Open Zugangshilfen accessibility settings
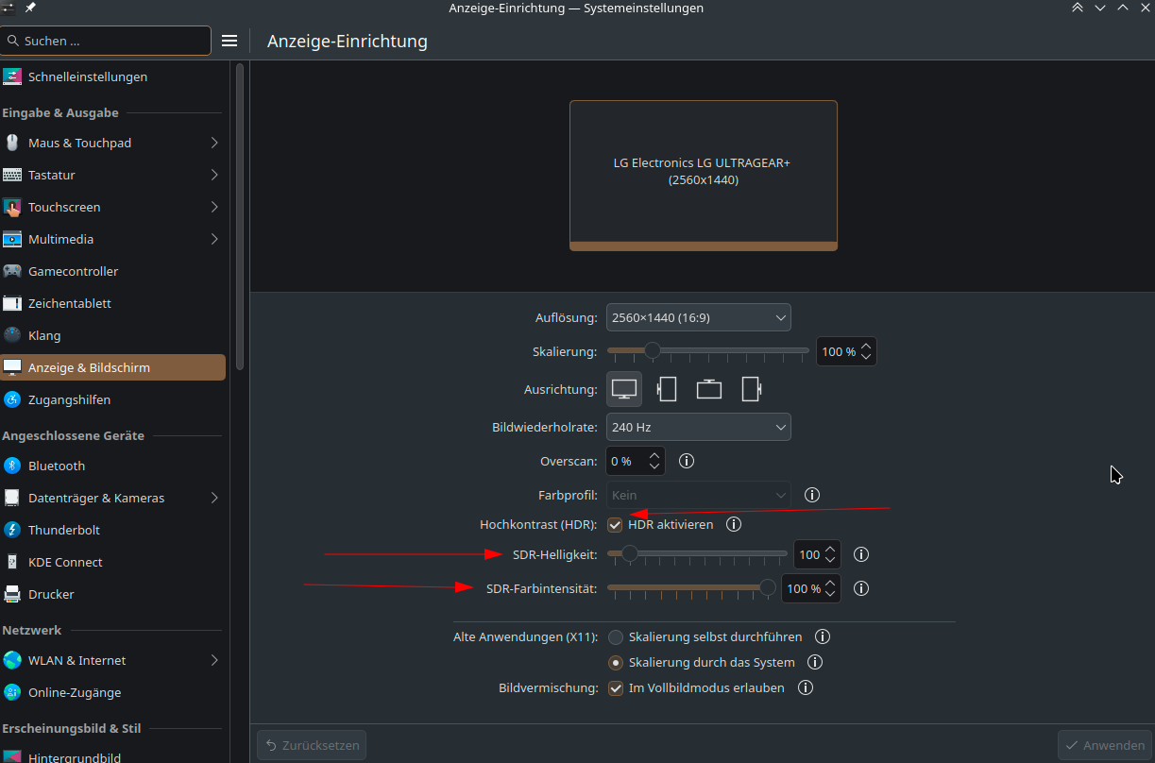The width and height of the screenshot is (1155, 763). 113,399
